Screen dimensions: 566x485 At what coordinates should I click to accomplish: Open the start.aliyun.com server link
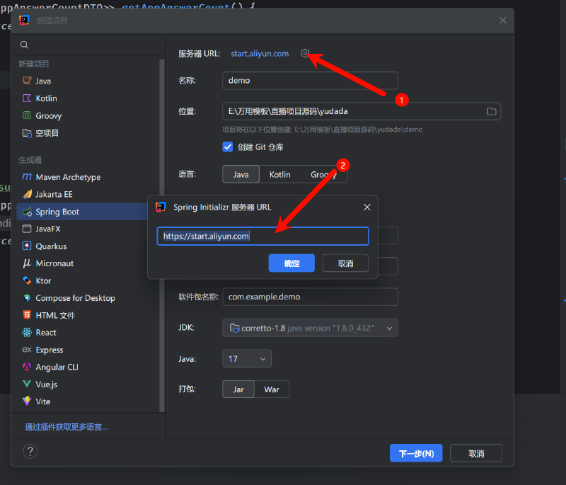[x=260, y=53]
